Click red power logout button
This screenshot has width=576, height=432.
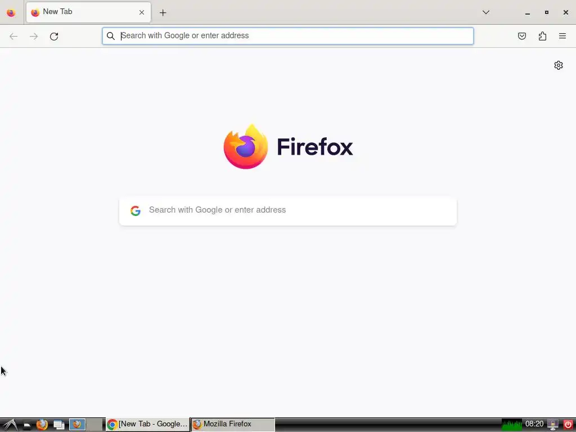(x=568, y=425)
